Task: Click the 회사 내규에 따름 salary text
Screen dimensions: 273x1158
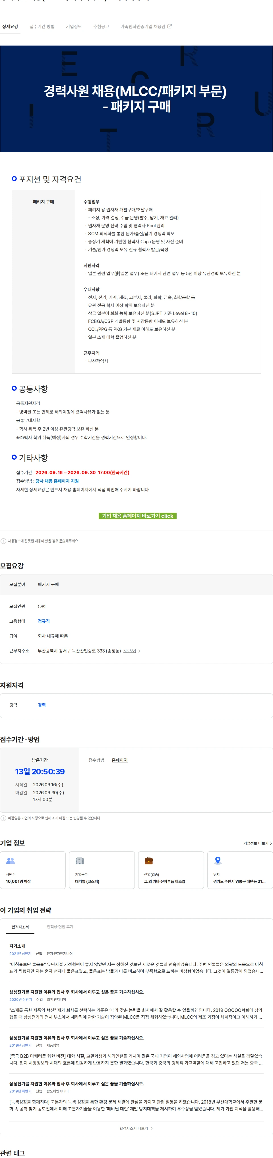Action: [x=53, y=636]
